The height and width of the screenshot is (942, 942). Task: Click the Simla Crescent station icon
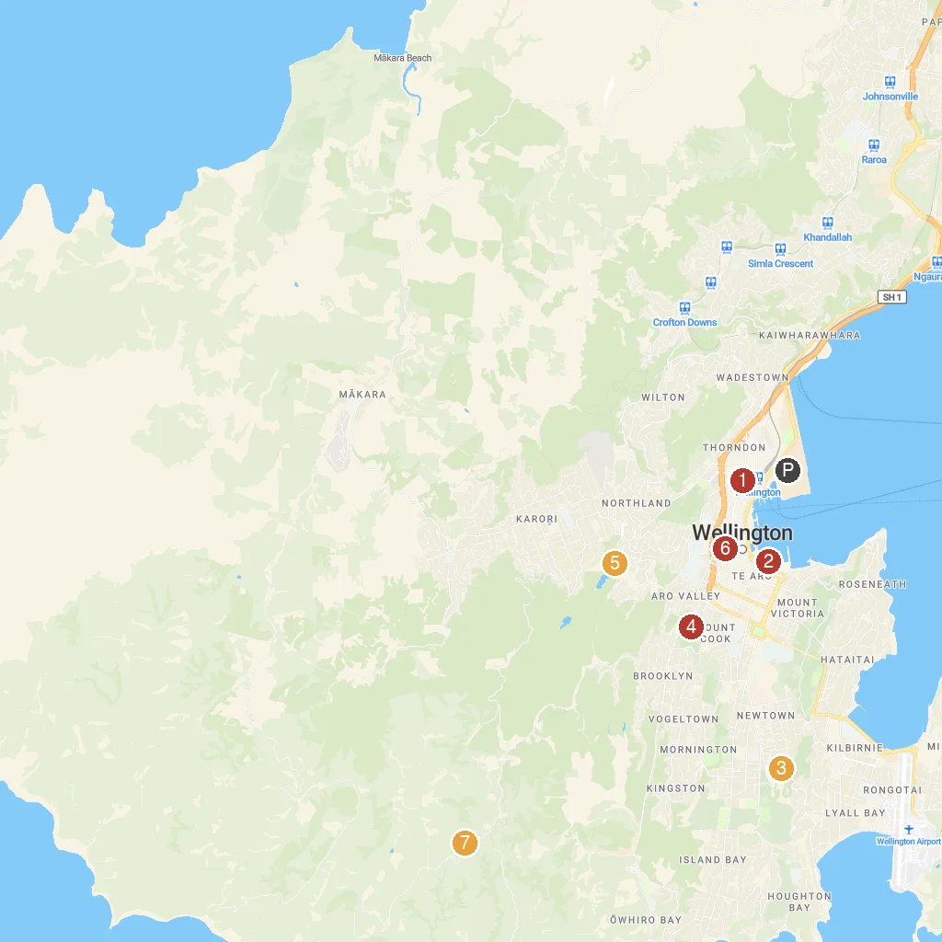click(x=780, y=248)
